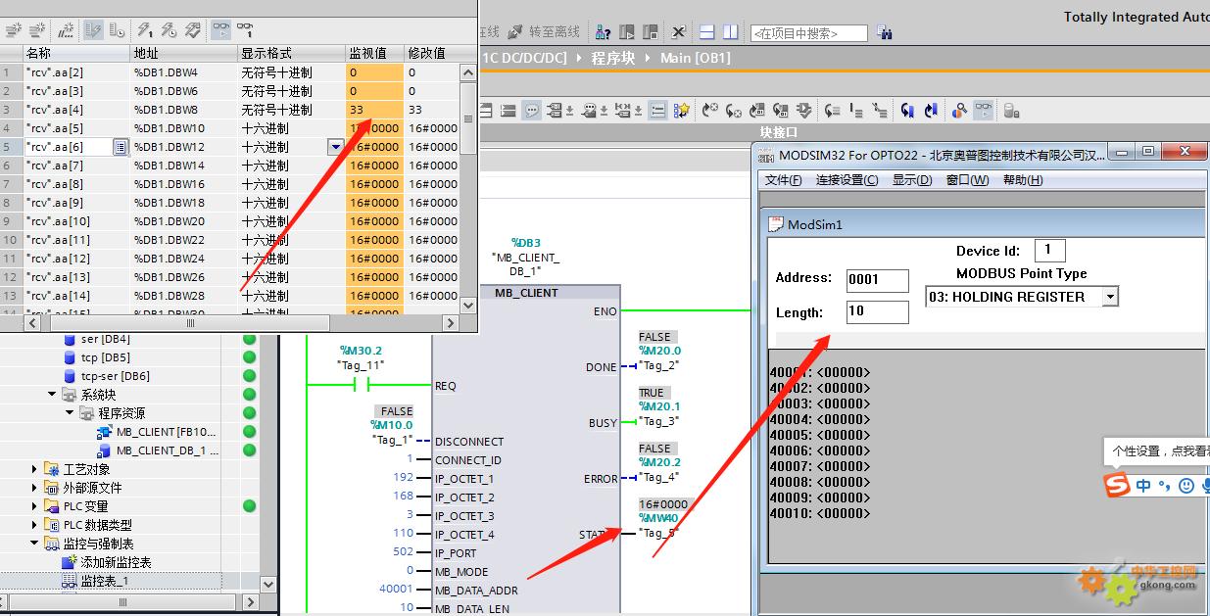Open display format dropdown for "rcv".aa[6] row
Image resolution: width=1210 pixels, height=616 pixels.
[x=336, y=147]
